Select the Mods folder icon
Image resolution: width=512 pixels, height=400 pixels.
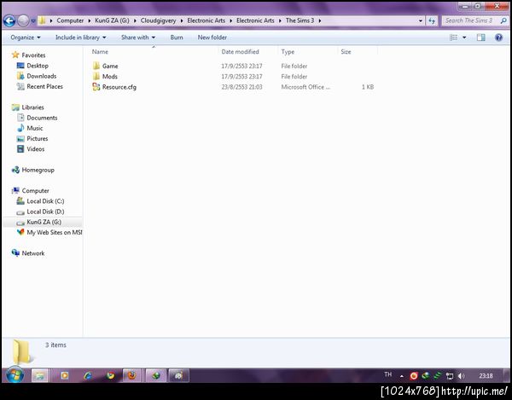click(x=96, y=77)
